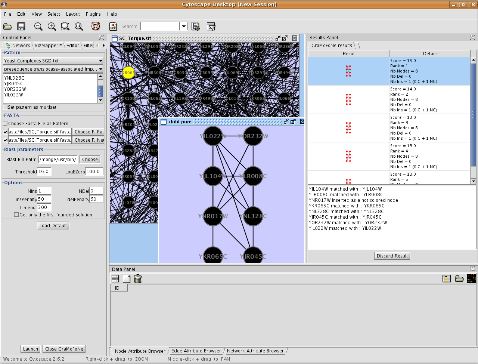Click the Cytoscape application icon in the title bar
The image size is (478, 364).
tap(4, 4)
